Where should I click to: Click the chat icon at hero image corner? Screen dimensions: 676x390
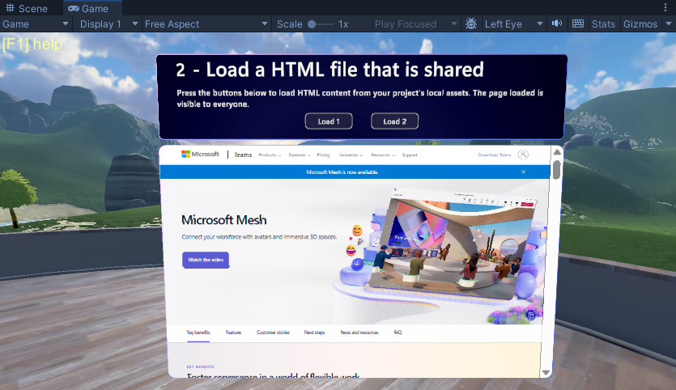tap(531, 316)
